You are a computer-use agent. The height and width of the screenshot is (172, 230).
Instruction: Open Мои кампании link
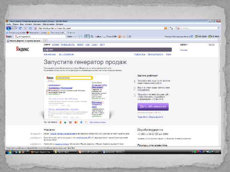[x=50, y=54]
